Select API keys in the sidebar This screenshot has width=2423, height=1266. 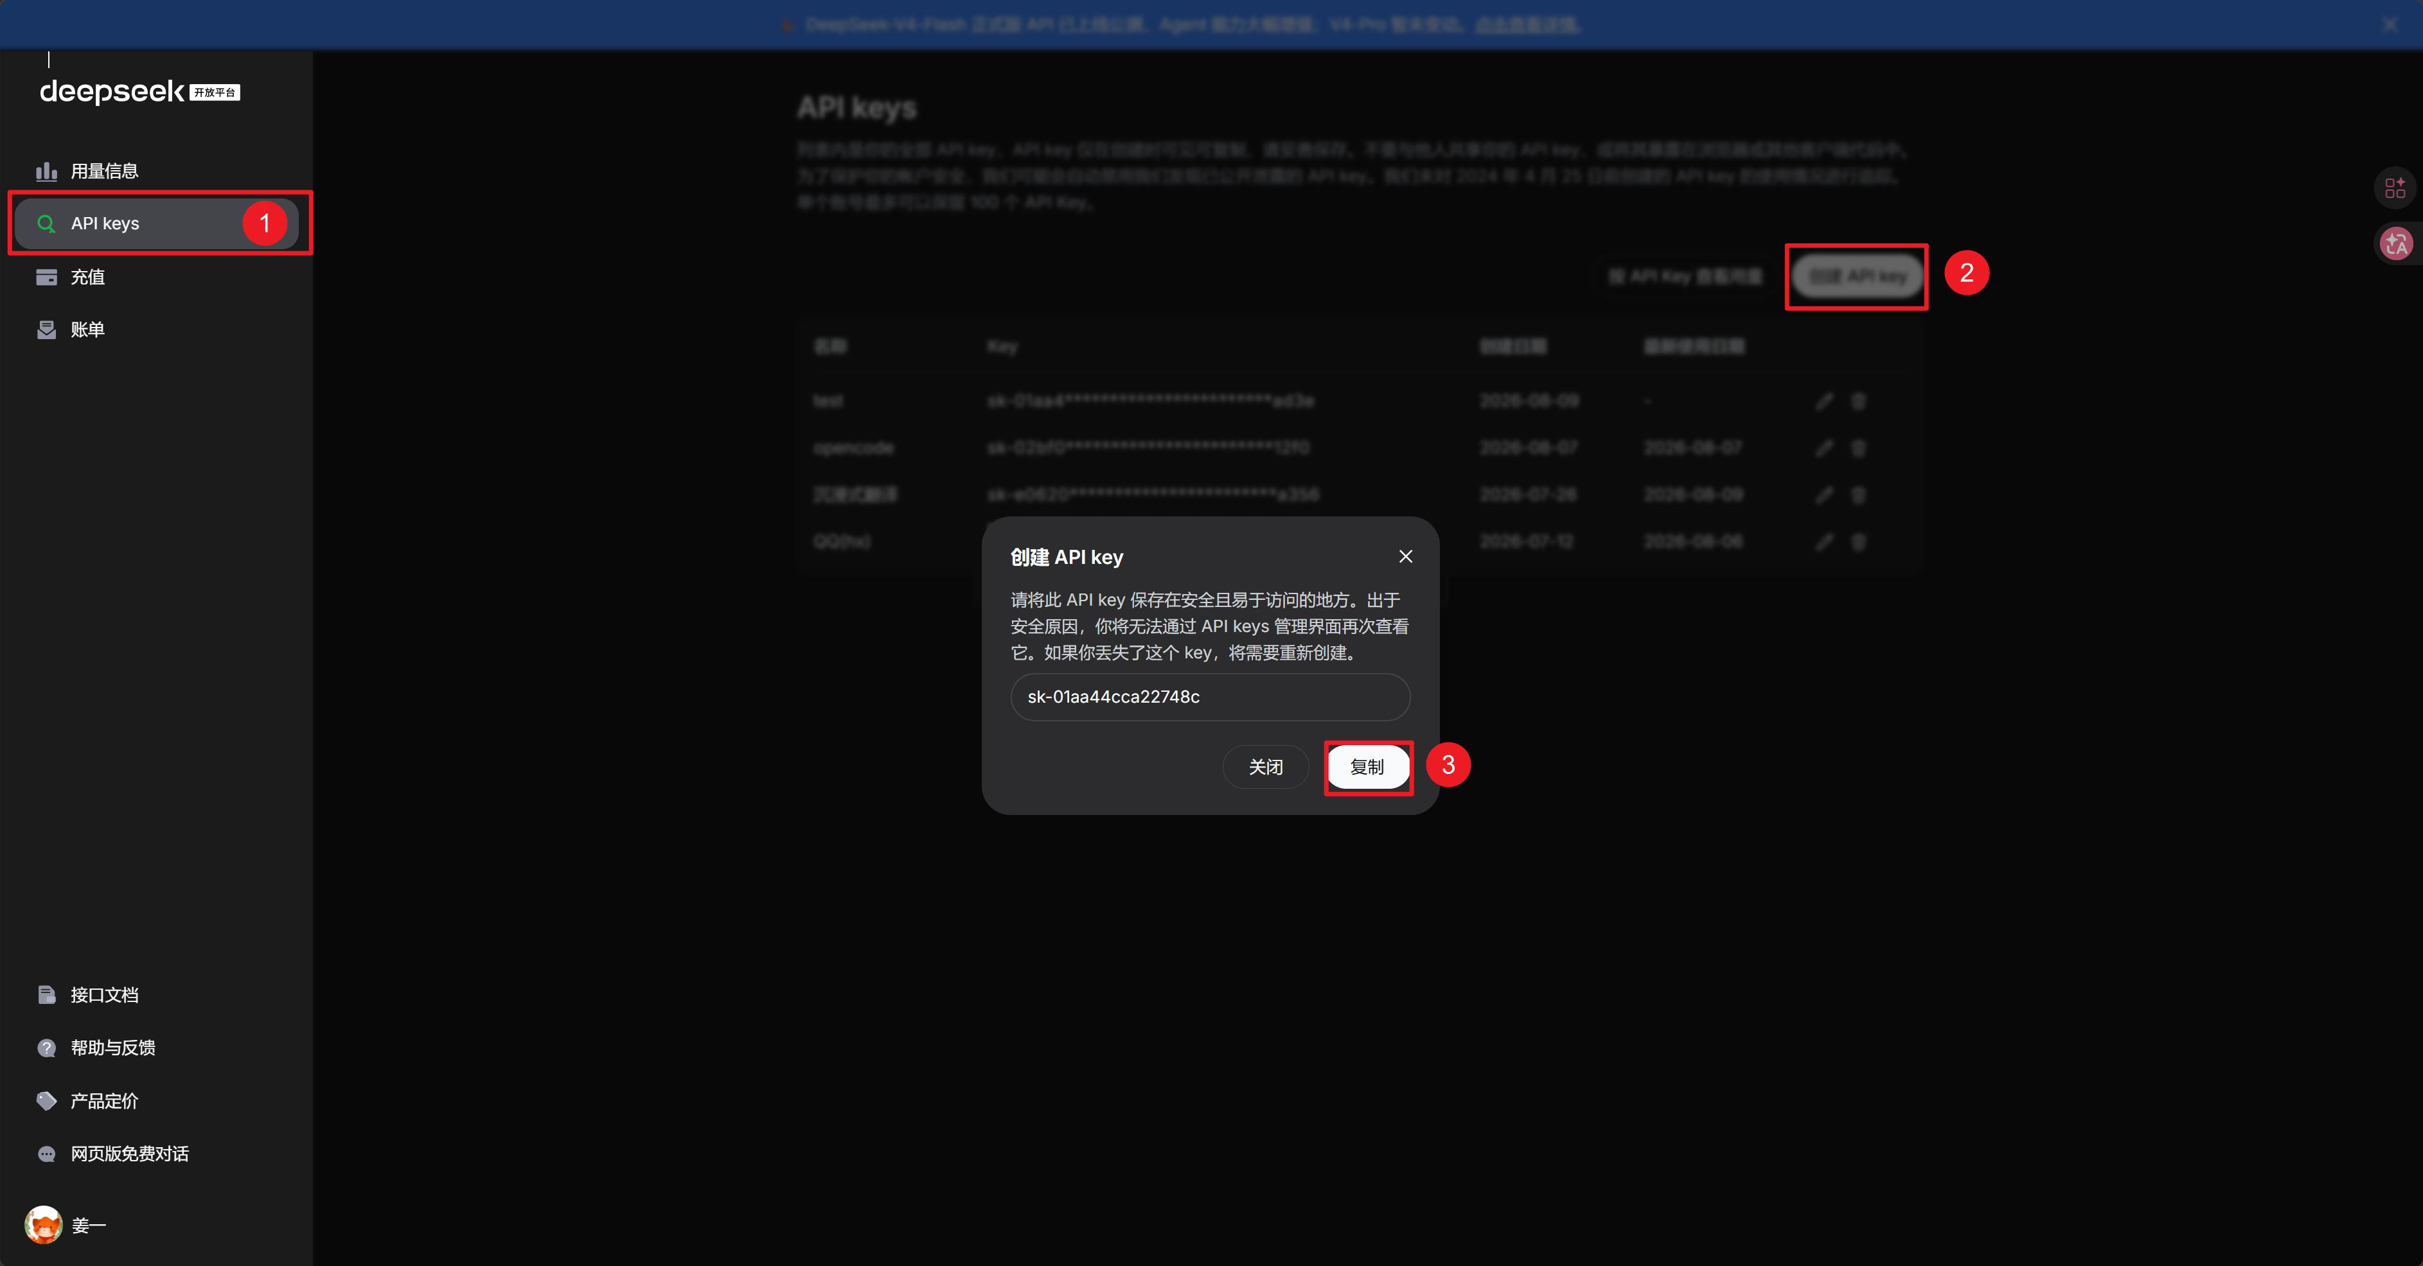point(156,224)
